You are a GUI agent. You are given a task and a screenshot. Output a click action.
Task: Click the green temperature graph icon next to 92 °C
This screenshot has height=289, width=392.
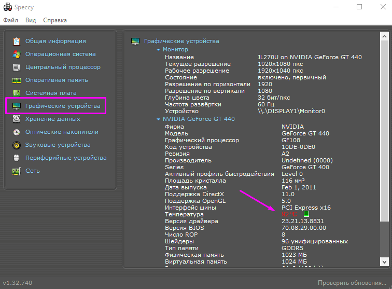(306, 214)
